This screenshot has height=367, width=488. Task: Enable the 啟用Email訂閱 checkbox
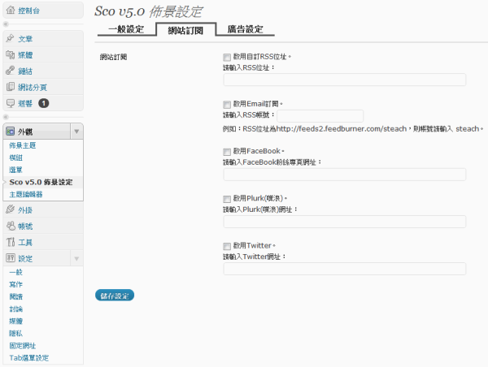click(227, 105)
